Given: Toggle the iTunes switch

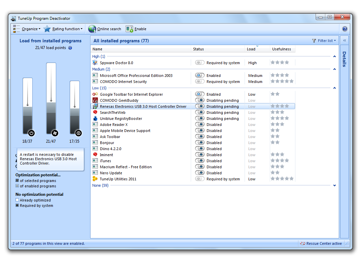Looking at the screenshot, I should pos(200,161).
